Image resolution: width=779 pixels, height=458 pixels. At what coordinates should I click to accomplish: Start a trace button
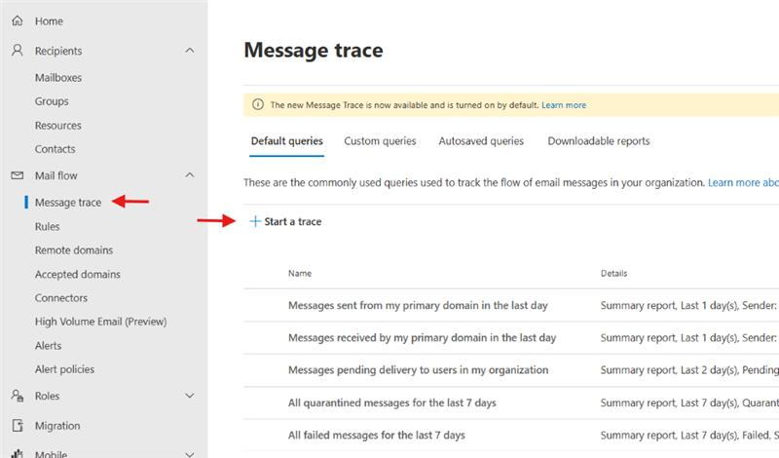pos(285,221)
